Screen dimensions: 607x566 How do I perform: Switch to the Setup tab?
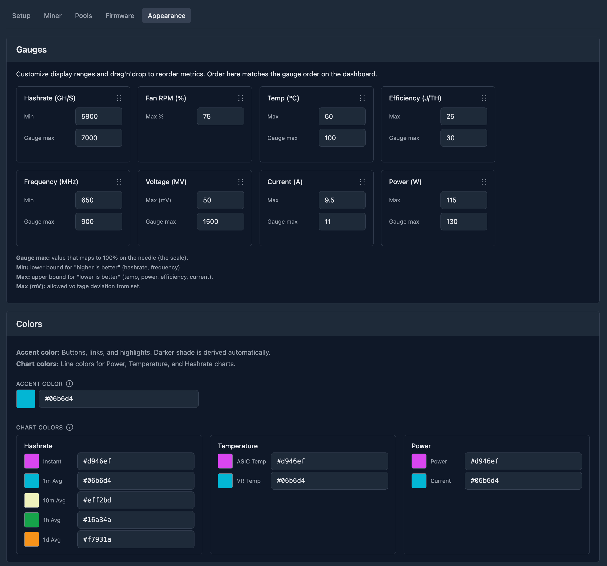tap(21, 16)
